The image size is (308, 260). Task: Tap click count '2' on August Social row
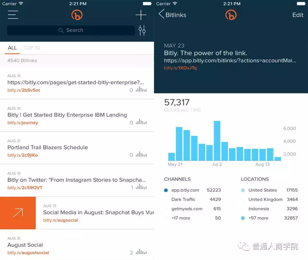click(131, 253)
